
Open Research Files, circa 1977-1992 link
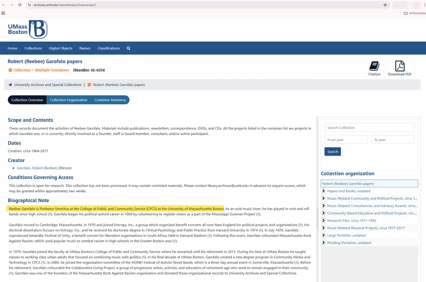(x=351, y=220)
